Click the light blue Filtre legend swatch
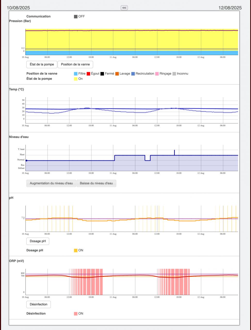The image size is (251, 330). [x=76, y=74]
